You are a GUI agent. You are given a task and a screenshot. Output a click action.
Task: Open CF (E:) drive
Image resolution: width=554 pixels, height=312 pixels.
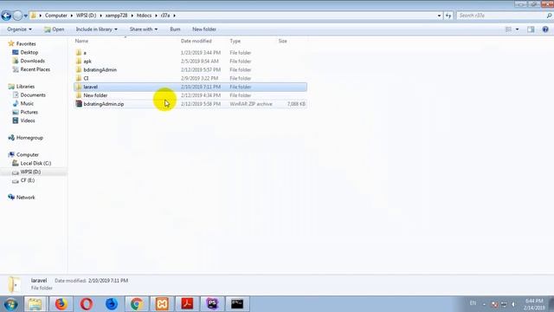[27, 180]
